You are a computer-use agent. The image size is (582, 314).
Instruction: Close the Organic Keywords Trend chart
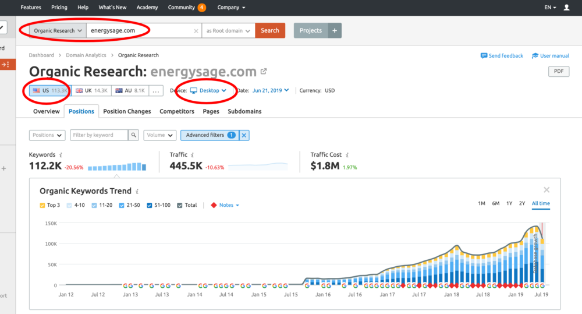(546, 190)
